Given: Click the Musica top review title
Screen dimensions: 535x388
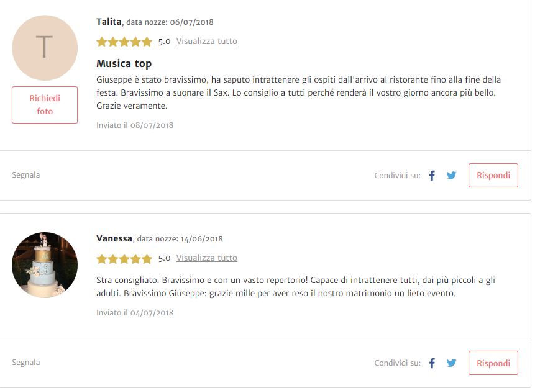Looking at the screenshot, I should pyautogui.click(x=124, y=64).
